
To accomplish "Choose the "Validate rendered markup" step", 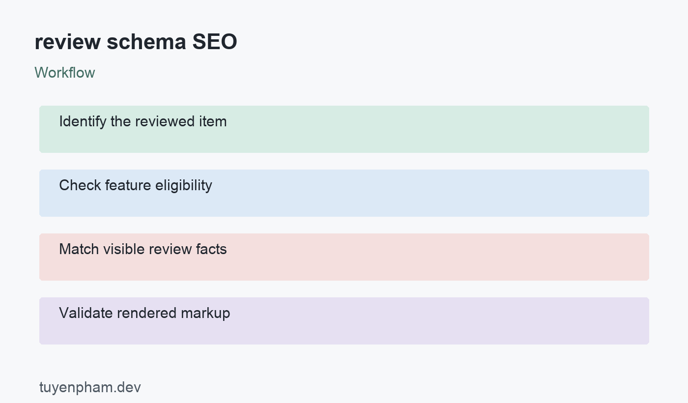I will tap(344, 321).
